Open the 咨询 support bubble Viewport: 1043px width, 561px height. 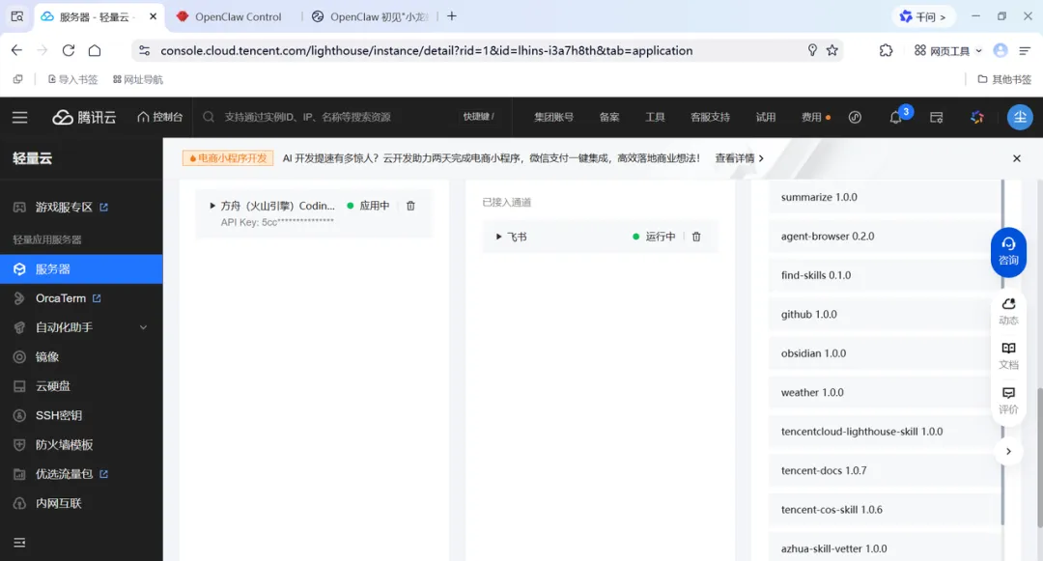(1008, 252)
